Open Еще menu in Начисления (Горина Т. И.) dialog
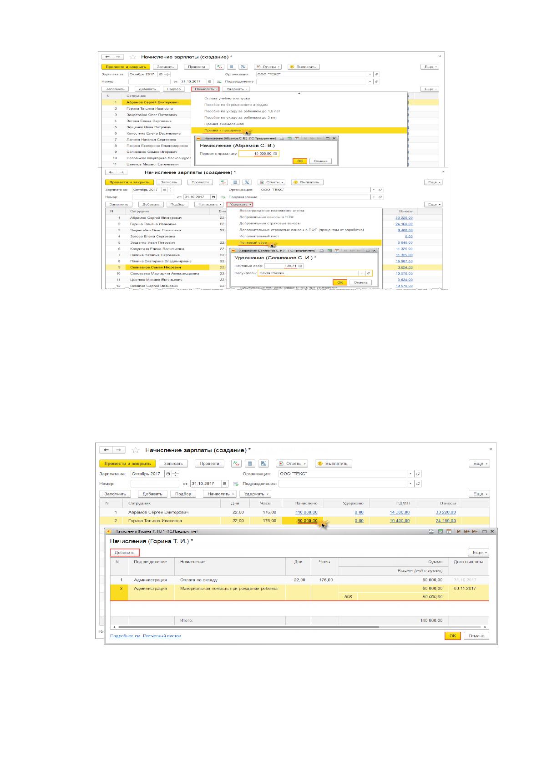 [479, 553]
